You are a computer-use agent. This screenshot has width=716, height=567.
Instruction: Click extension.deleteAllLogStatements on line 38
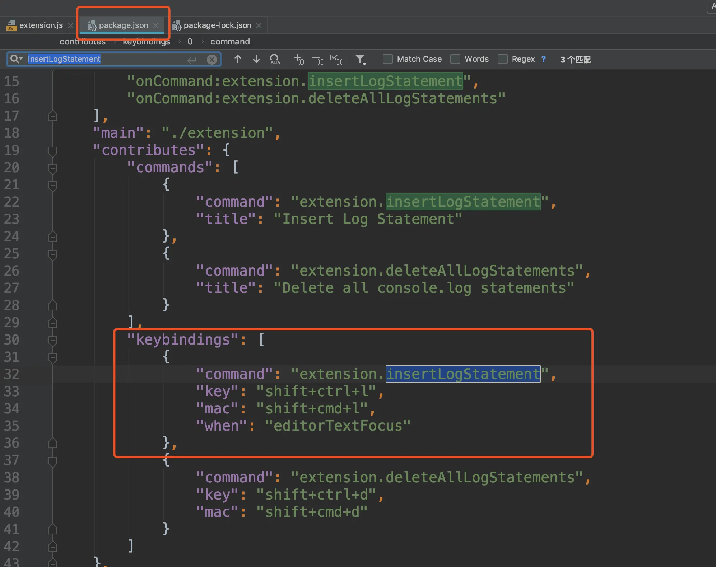tap(437, 477)
